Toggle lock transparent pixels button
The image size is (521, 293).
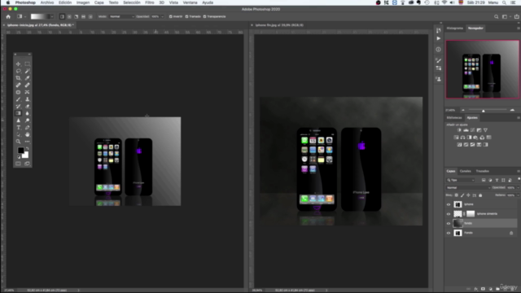[x=456, y=195]
